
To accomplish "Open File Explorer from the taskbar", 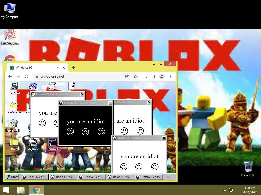I will [x=21, y=190].
